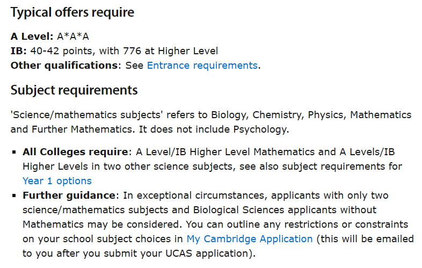
Task: Click the bold 'Further guidance' text
Action: (69, 195)
